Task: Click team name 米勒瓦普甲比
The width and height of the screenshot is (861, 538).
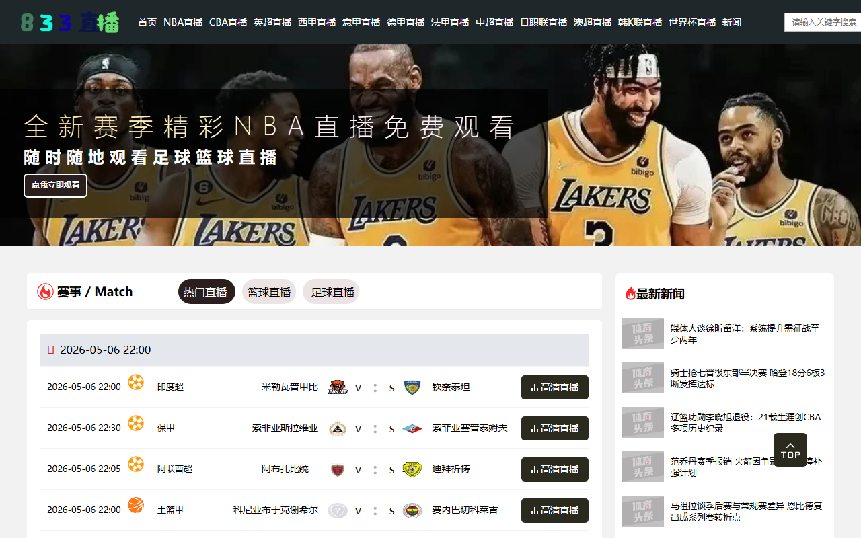Action: [x=290, y=387]
